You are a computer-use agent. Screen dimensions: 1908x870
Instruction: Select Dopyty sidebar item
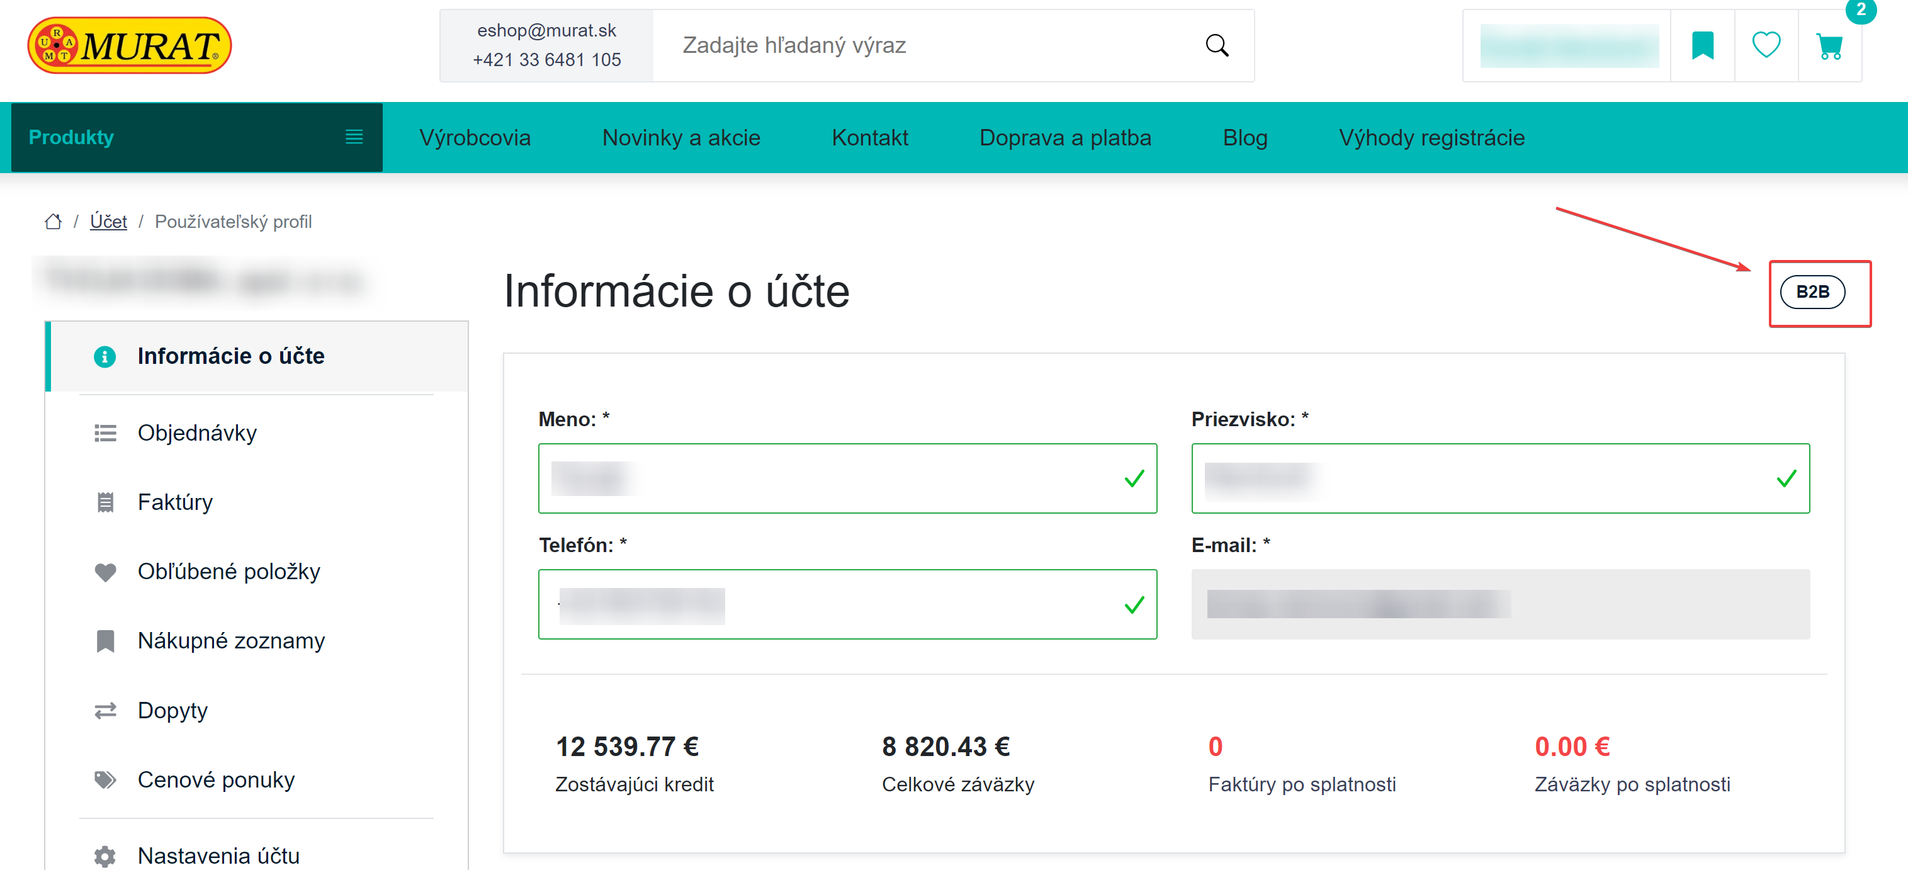tap(172, 710)
